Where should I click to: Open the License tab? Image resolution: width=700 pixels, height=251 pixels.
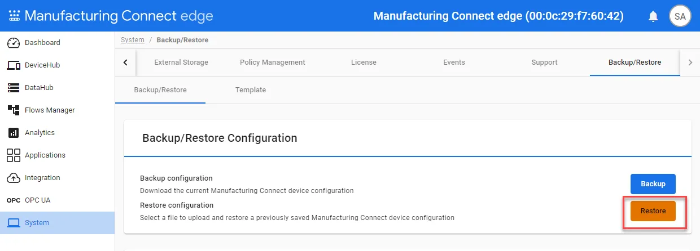(x=364, y=62)
